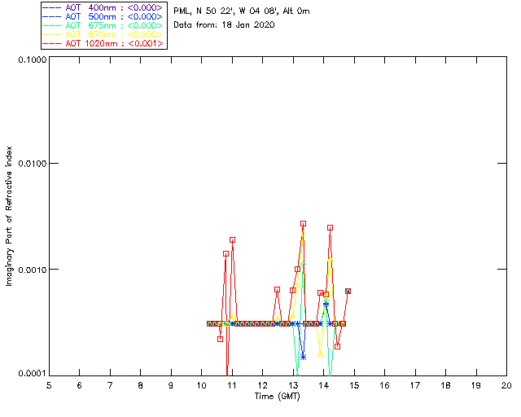Image resolution: width=521 pixels, height=417 pixels.
Task: Click x-axis tick label 20
Action: click(506, 385)
